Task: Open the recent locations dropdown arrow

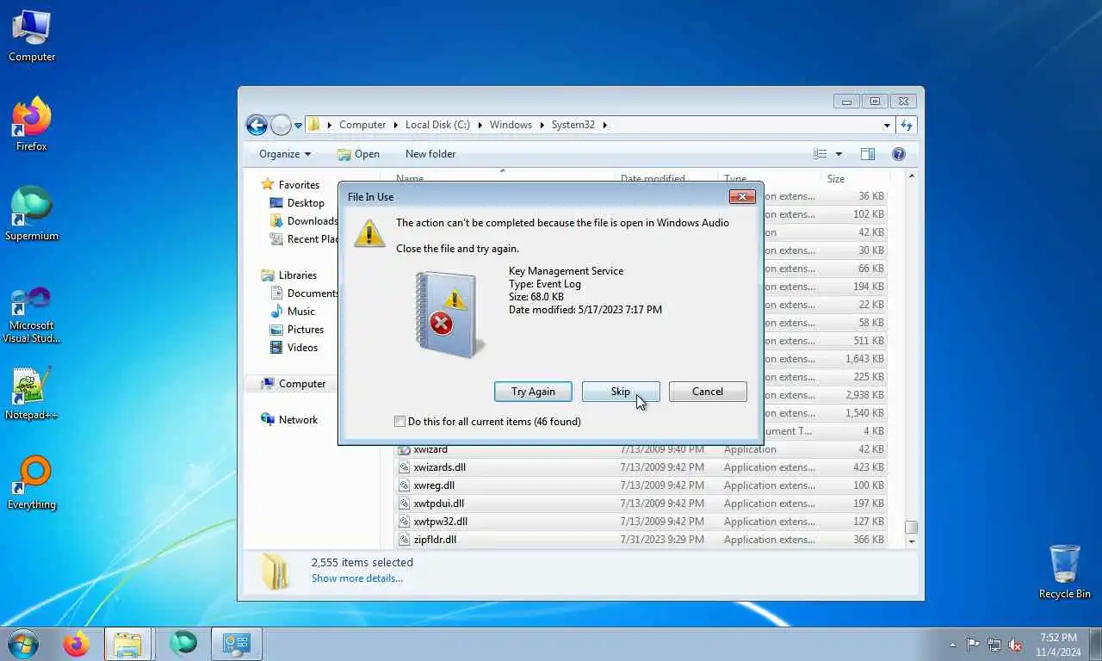Action: coord(299,125)
